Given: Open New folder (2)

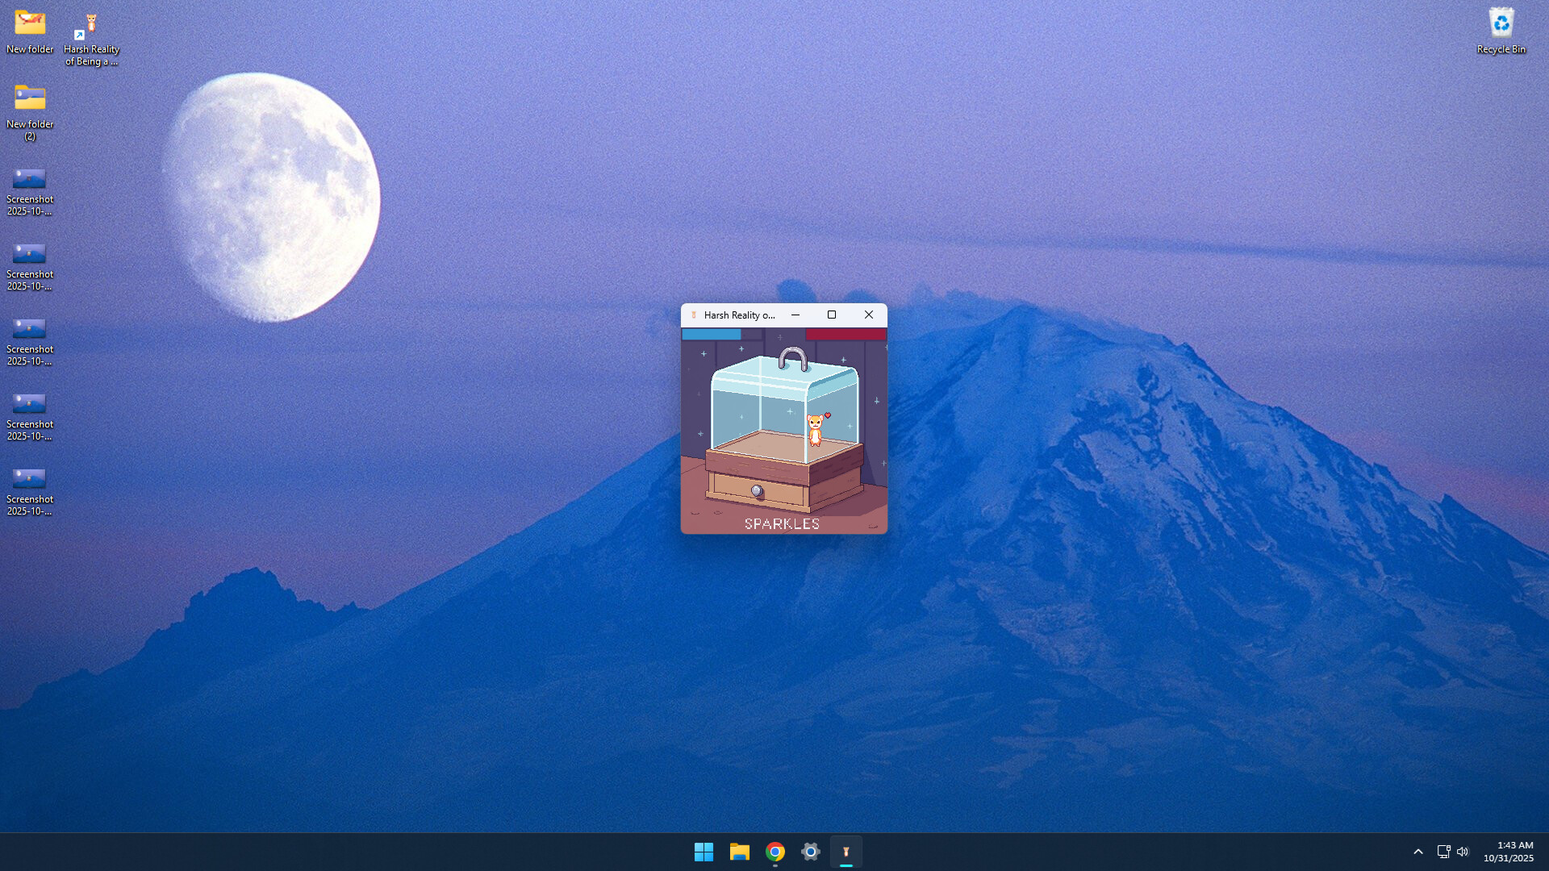Looking at the screenshot, I should (30, 97).
